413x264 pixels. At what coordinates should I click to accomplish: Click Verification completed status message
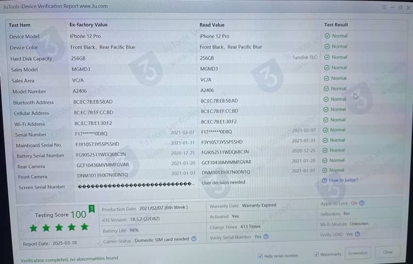point(69,259)
